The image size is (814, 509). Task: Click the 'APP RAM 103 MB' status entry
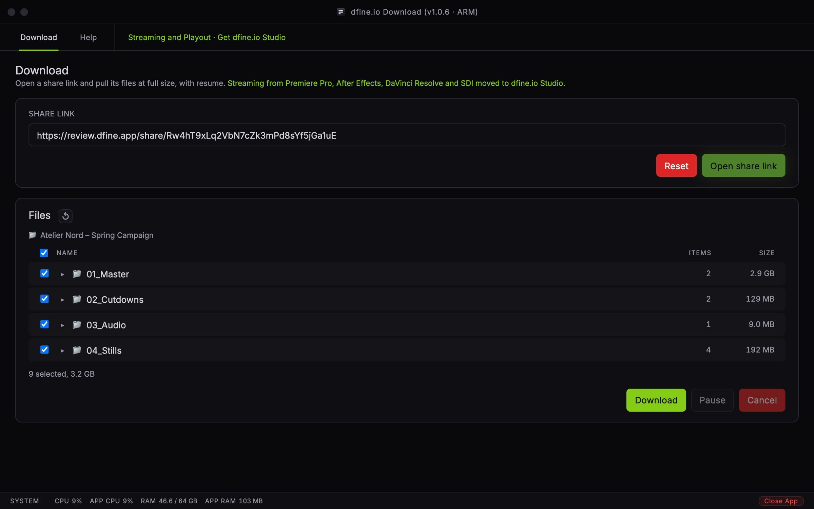[234, 501]
